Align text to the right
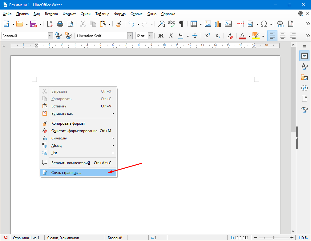 click(293, 36)
